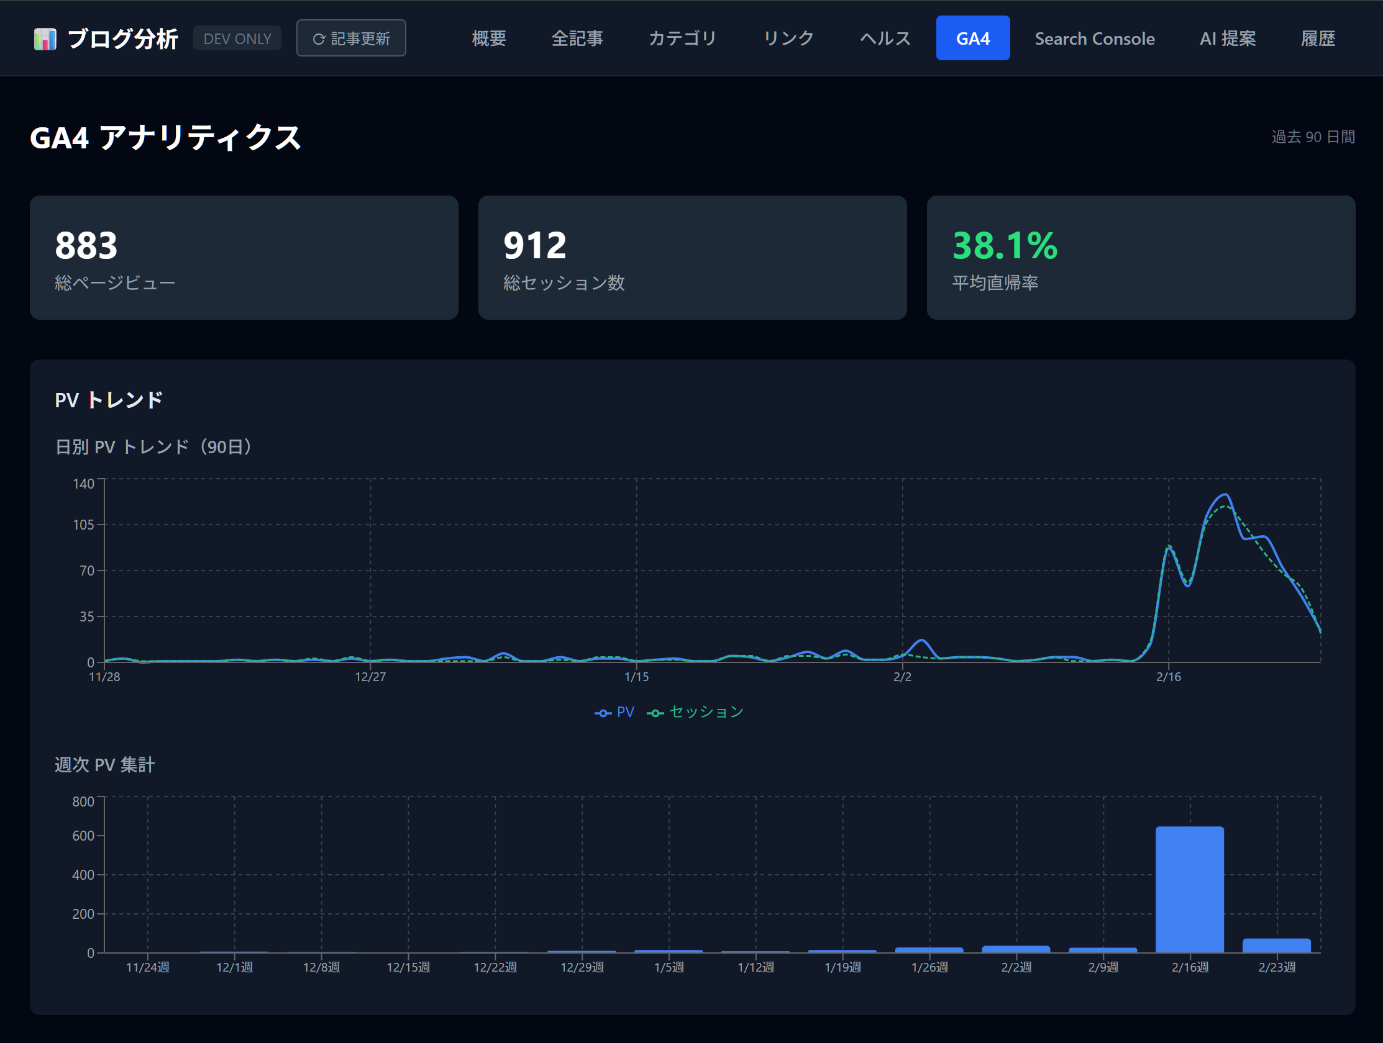Open the 履歴 tab
The width and height of the screenshot is (1383, 1043).
(x=1317, y=38)
